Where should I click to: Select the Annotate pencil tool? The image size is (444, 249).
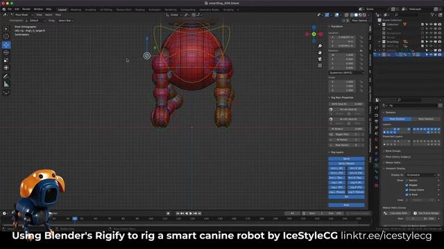(x=6, y=76)
